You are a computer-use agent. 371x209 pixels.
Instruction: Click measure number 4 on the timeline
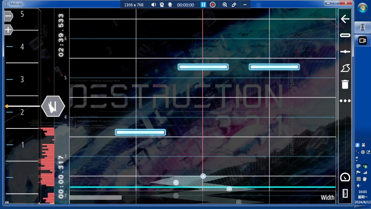pos(22,47)
